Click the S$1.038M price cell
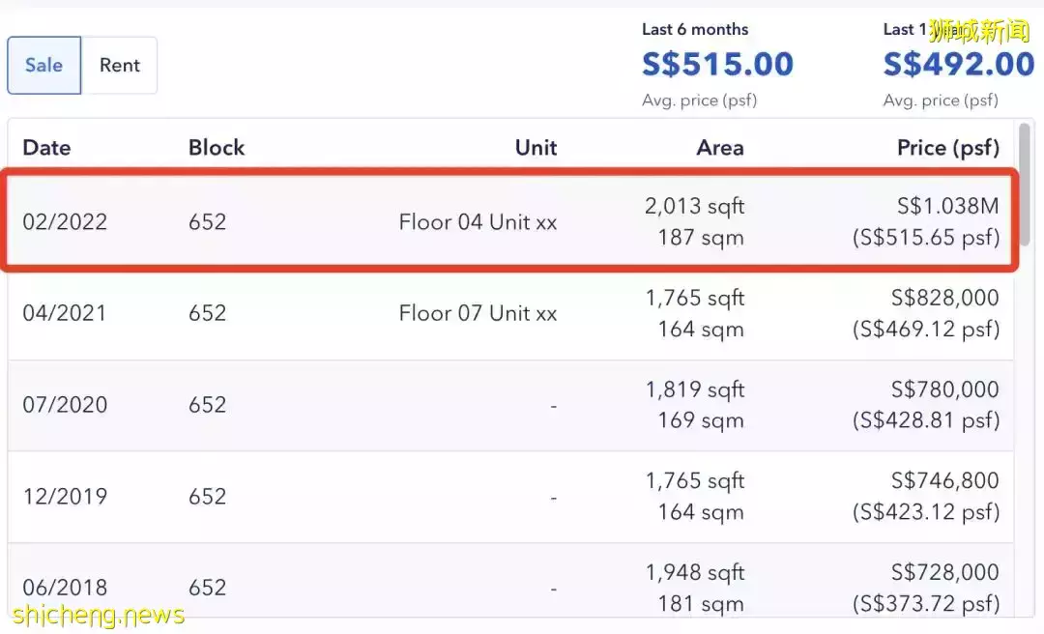1044x634 pixels. click(x=945, y=207)
